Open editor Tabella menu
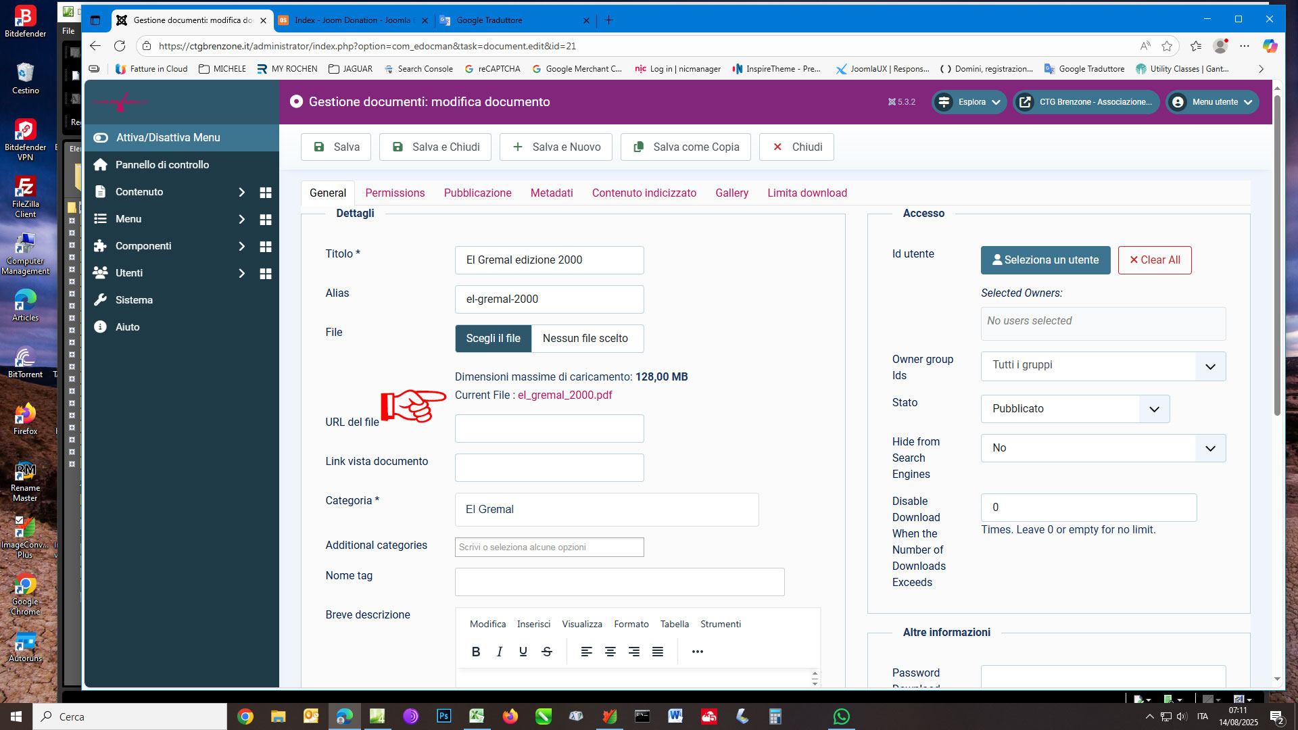Viewport: 1298px width, 730px height. (x=674, y=625)
